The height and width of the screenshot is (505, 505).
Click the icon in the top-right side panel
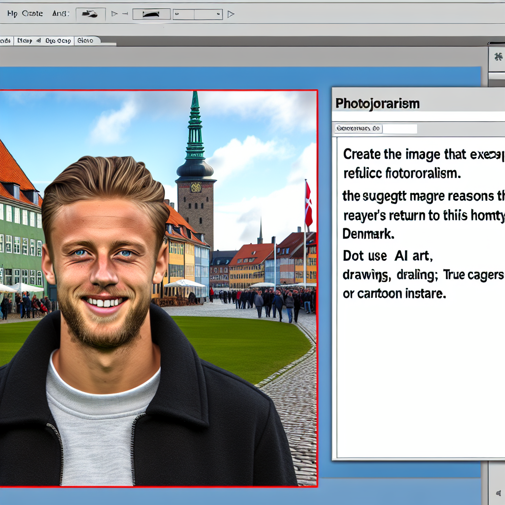(498, 56)
